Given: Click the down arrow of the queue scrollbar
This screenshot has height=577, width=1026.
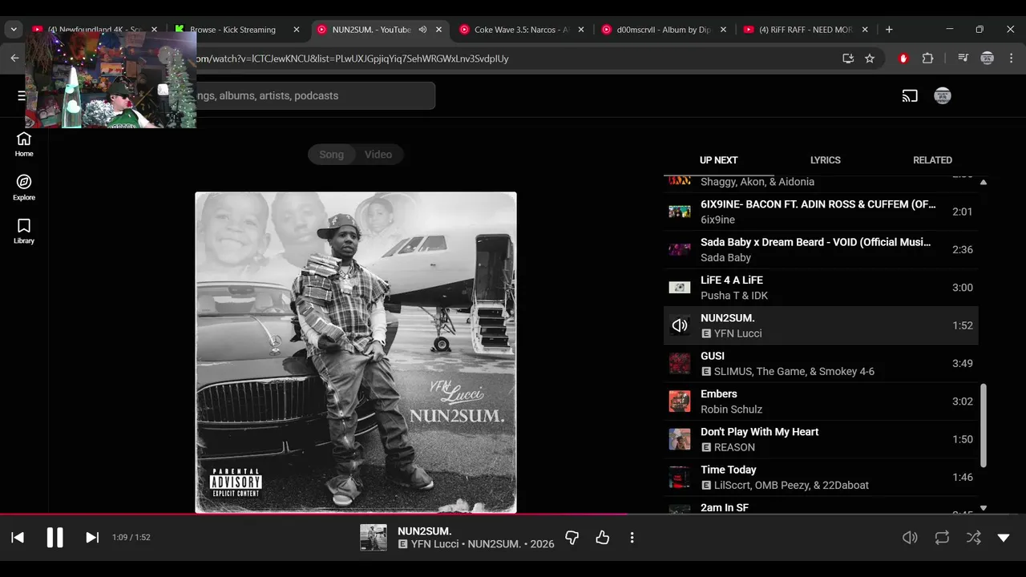Looking at the screenshot, I should [x=984, y=508].
